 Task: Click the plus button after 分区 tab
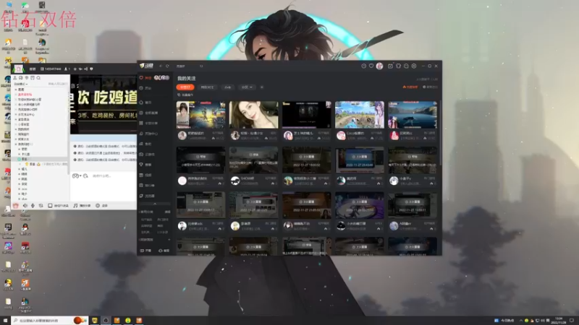coord(262,87)
